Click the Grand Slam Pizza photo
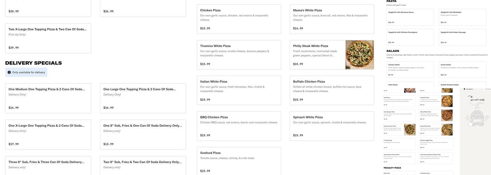The height and width of the screenshot is (175, 491). click(x=447, y=129)
